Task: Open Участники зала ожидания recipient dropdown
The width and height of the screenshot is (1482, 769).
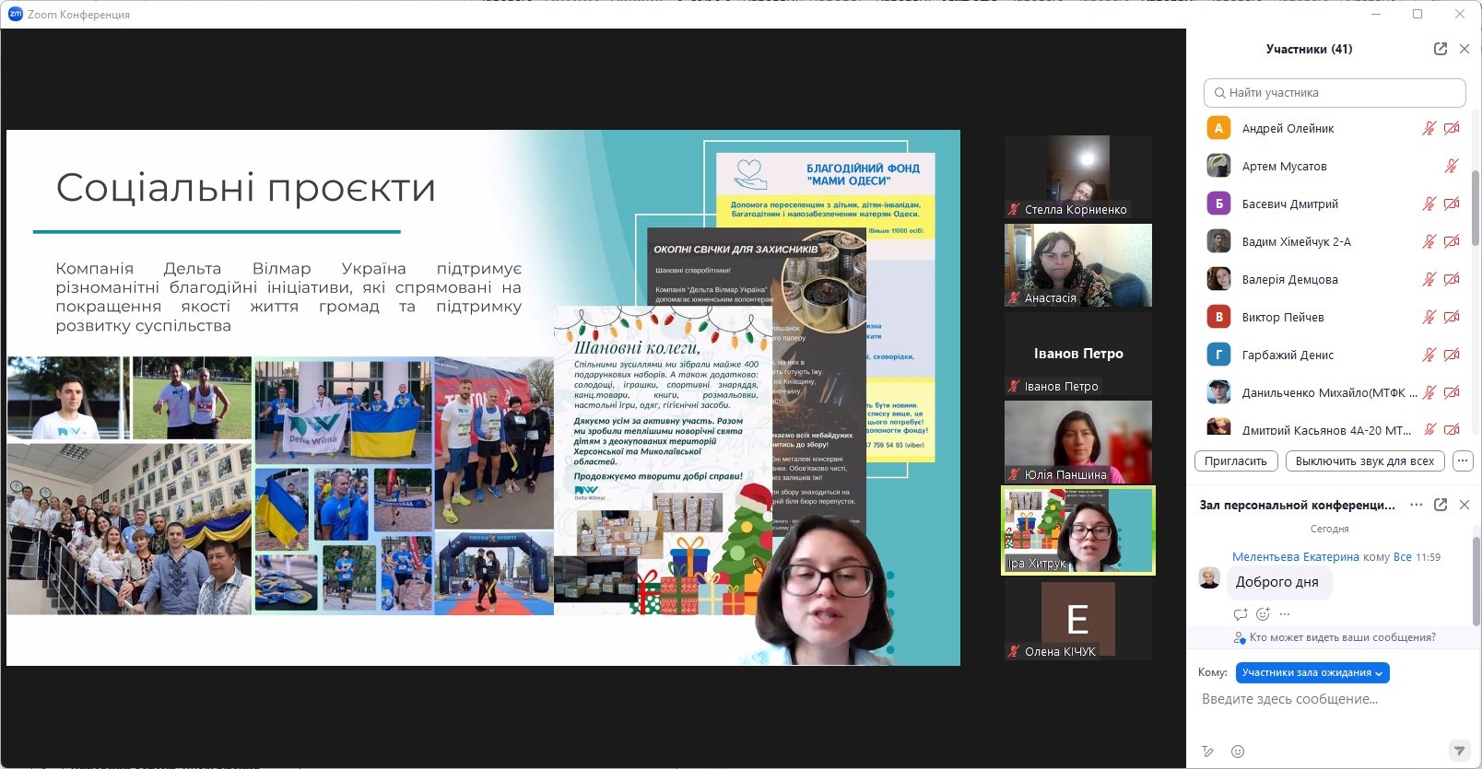Action: point(1312,673)
